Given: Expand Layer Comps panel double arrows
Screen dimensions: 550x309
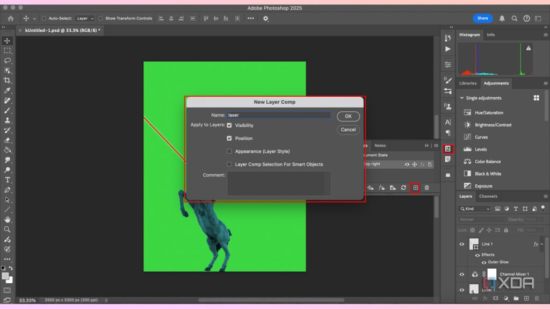Looking at the screenshot, I should (x=426, y=146).
